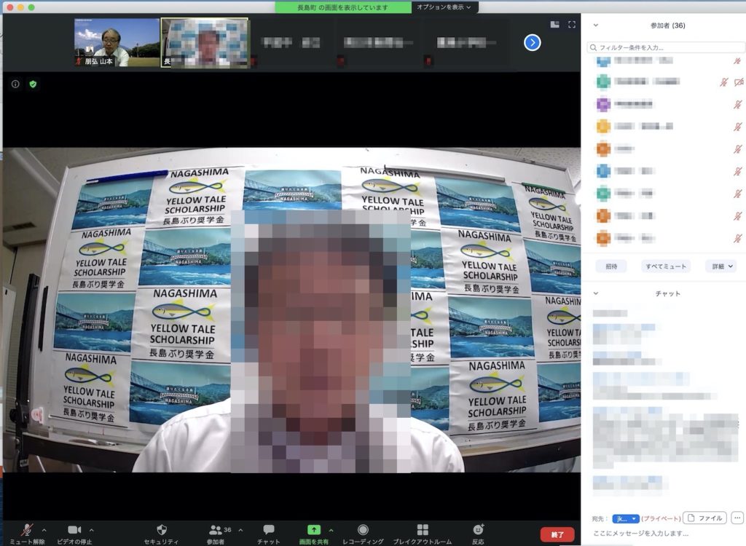The width and height of the screenshot is (746, 546).
Task: Click green 長島町 screen sharing banner
Action: (343, 7)
